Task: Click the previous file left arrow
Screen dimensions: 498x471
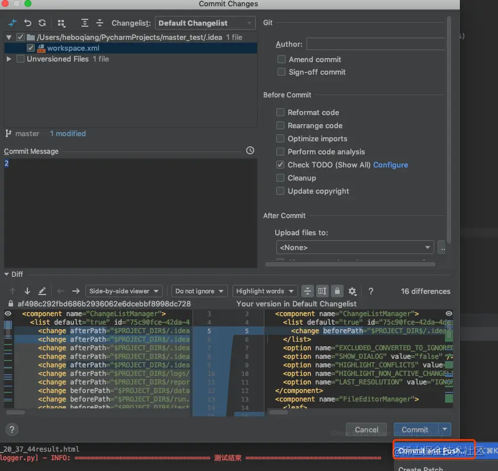Action: [x=60, y=291]
